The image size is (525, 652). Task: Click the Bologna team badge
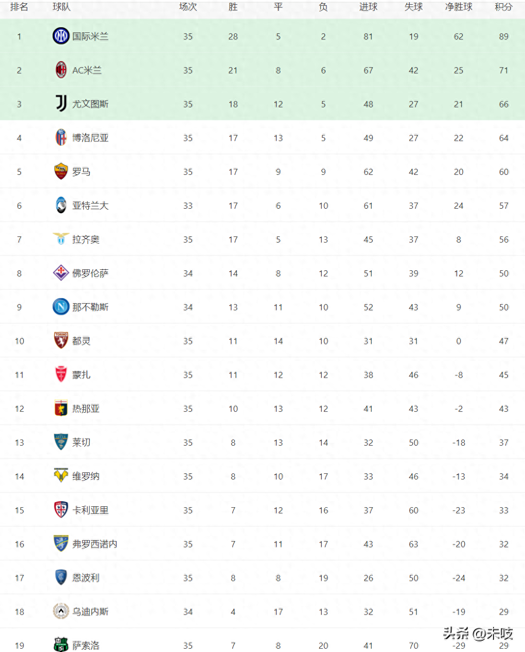(61, 138)
